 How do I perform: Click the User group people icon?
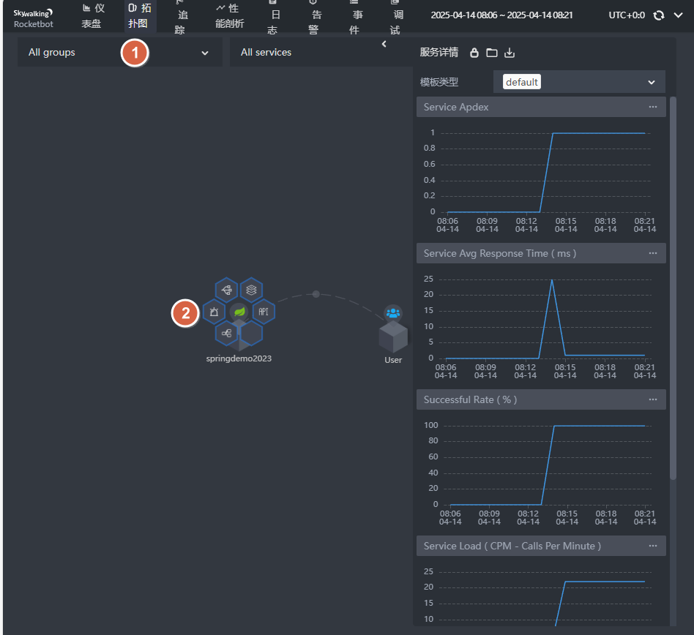[393, 313]
